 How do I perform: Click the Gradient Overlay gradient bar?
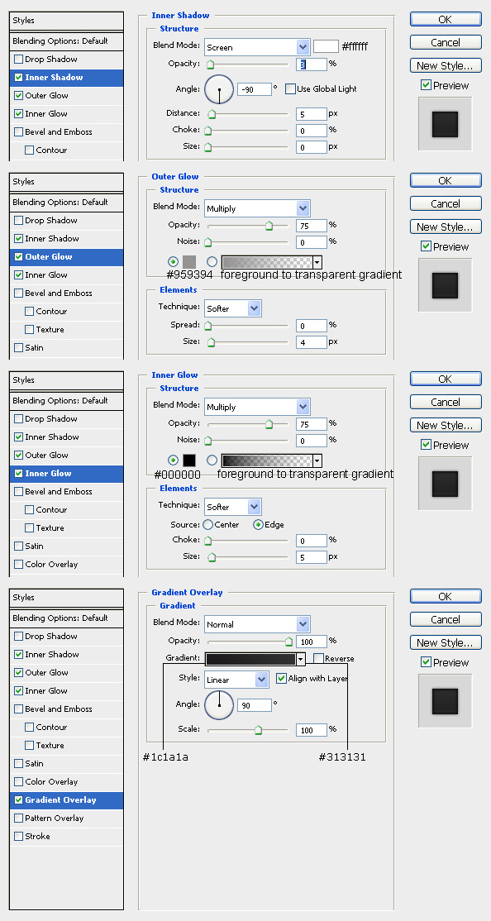coord(250,659)
